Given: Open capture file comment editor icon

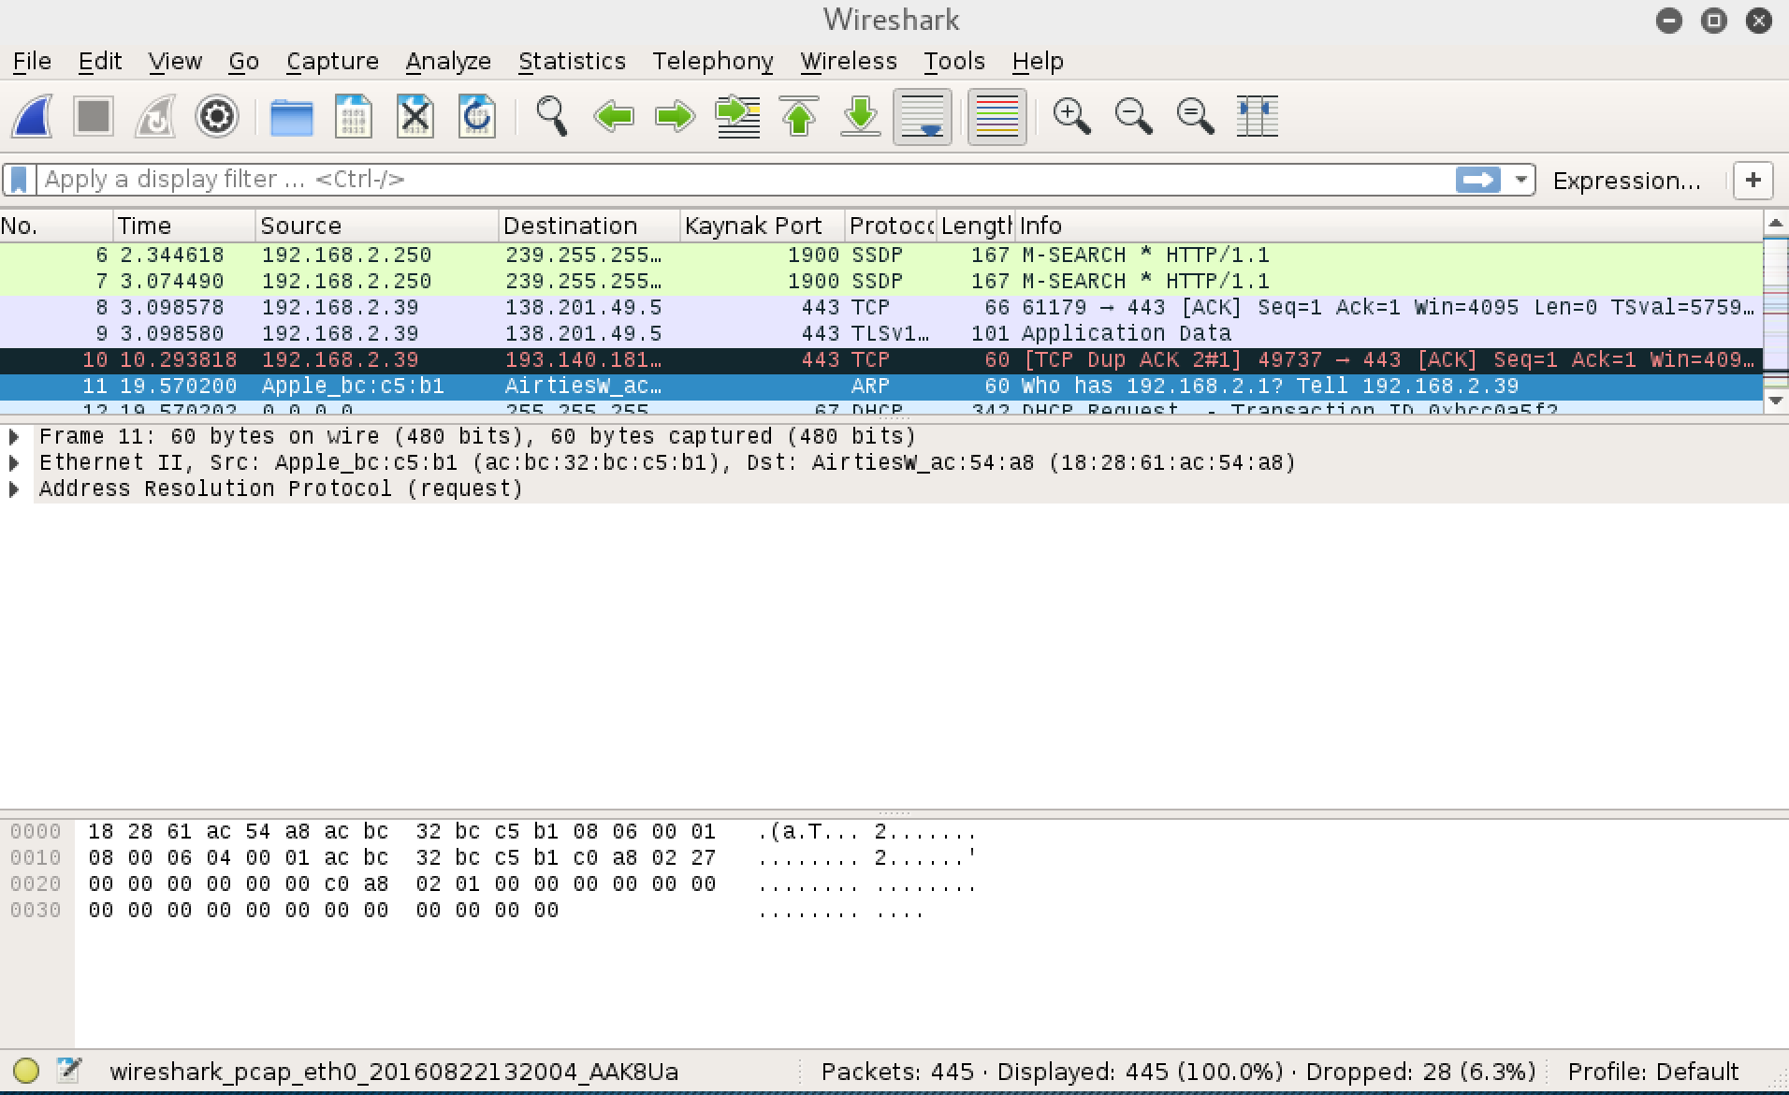Looking at the screenshot, I should click(x=69, y=1070).
